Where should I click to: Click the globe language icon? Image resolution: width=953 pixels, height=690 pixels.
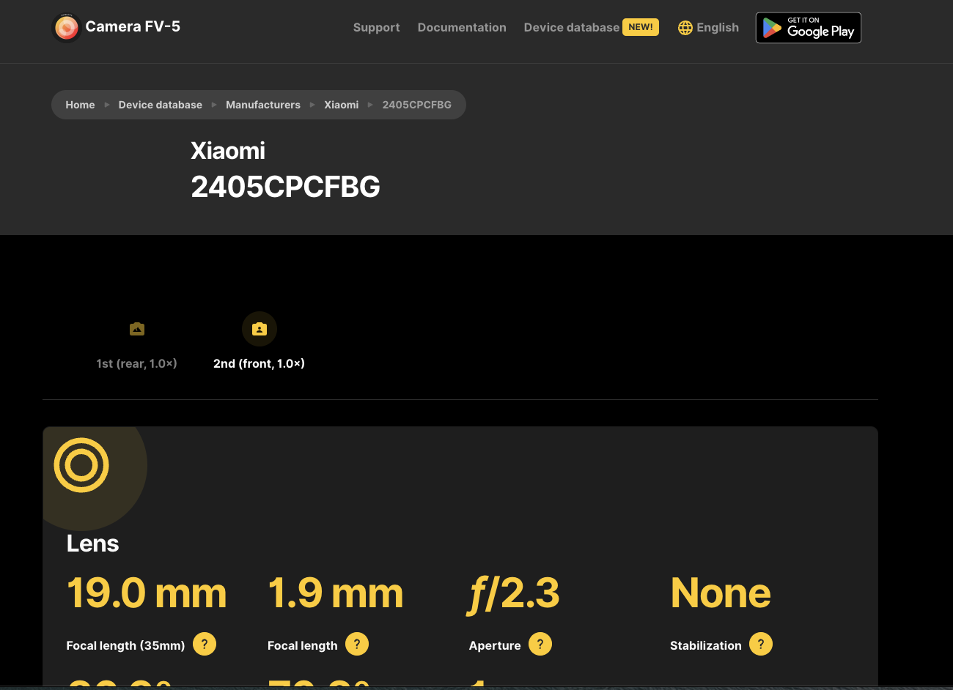coord(685,28)
